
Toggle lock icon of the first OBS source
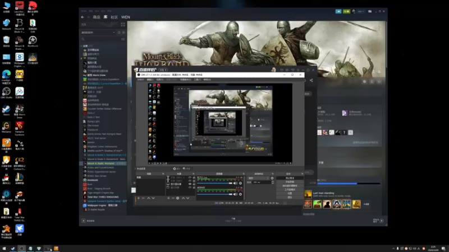tap(194, 179)
